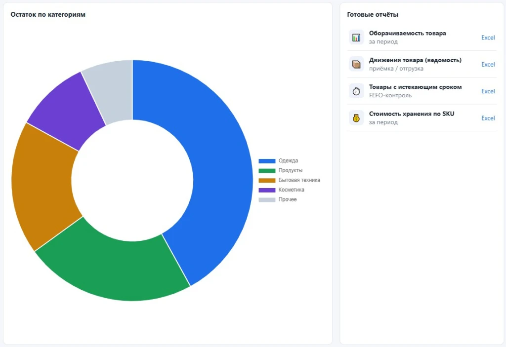
Task: Click the bar chart icon for Оборачиваемость товара
Action: 356,38
